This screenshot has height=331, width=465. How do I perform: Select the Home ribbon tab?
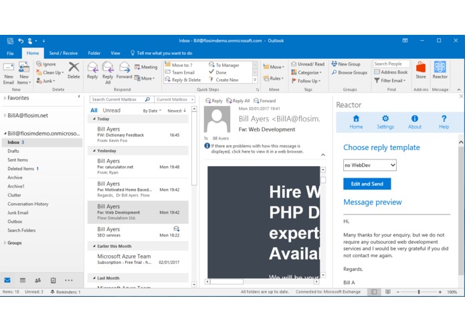click(x=33, y=53)
